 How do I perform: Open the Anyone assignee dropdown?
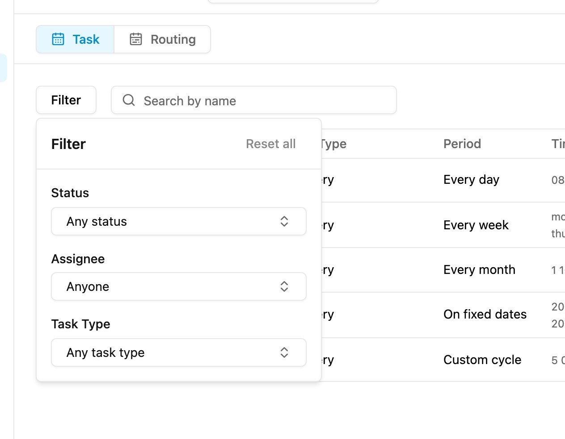click(x=179, y=286)
